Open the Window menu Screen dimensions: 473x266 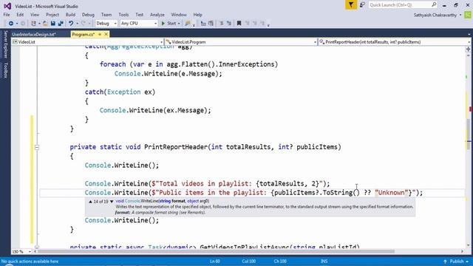[179, 15]
